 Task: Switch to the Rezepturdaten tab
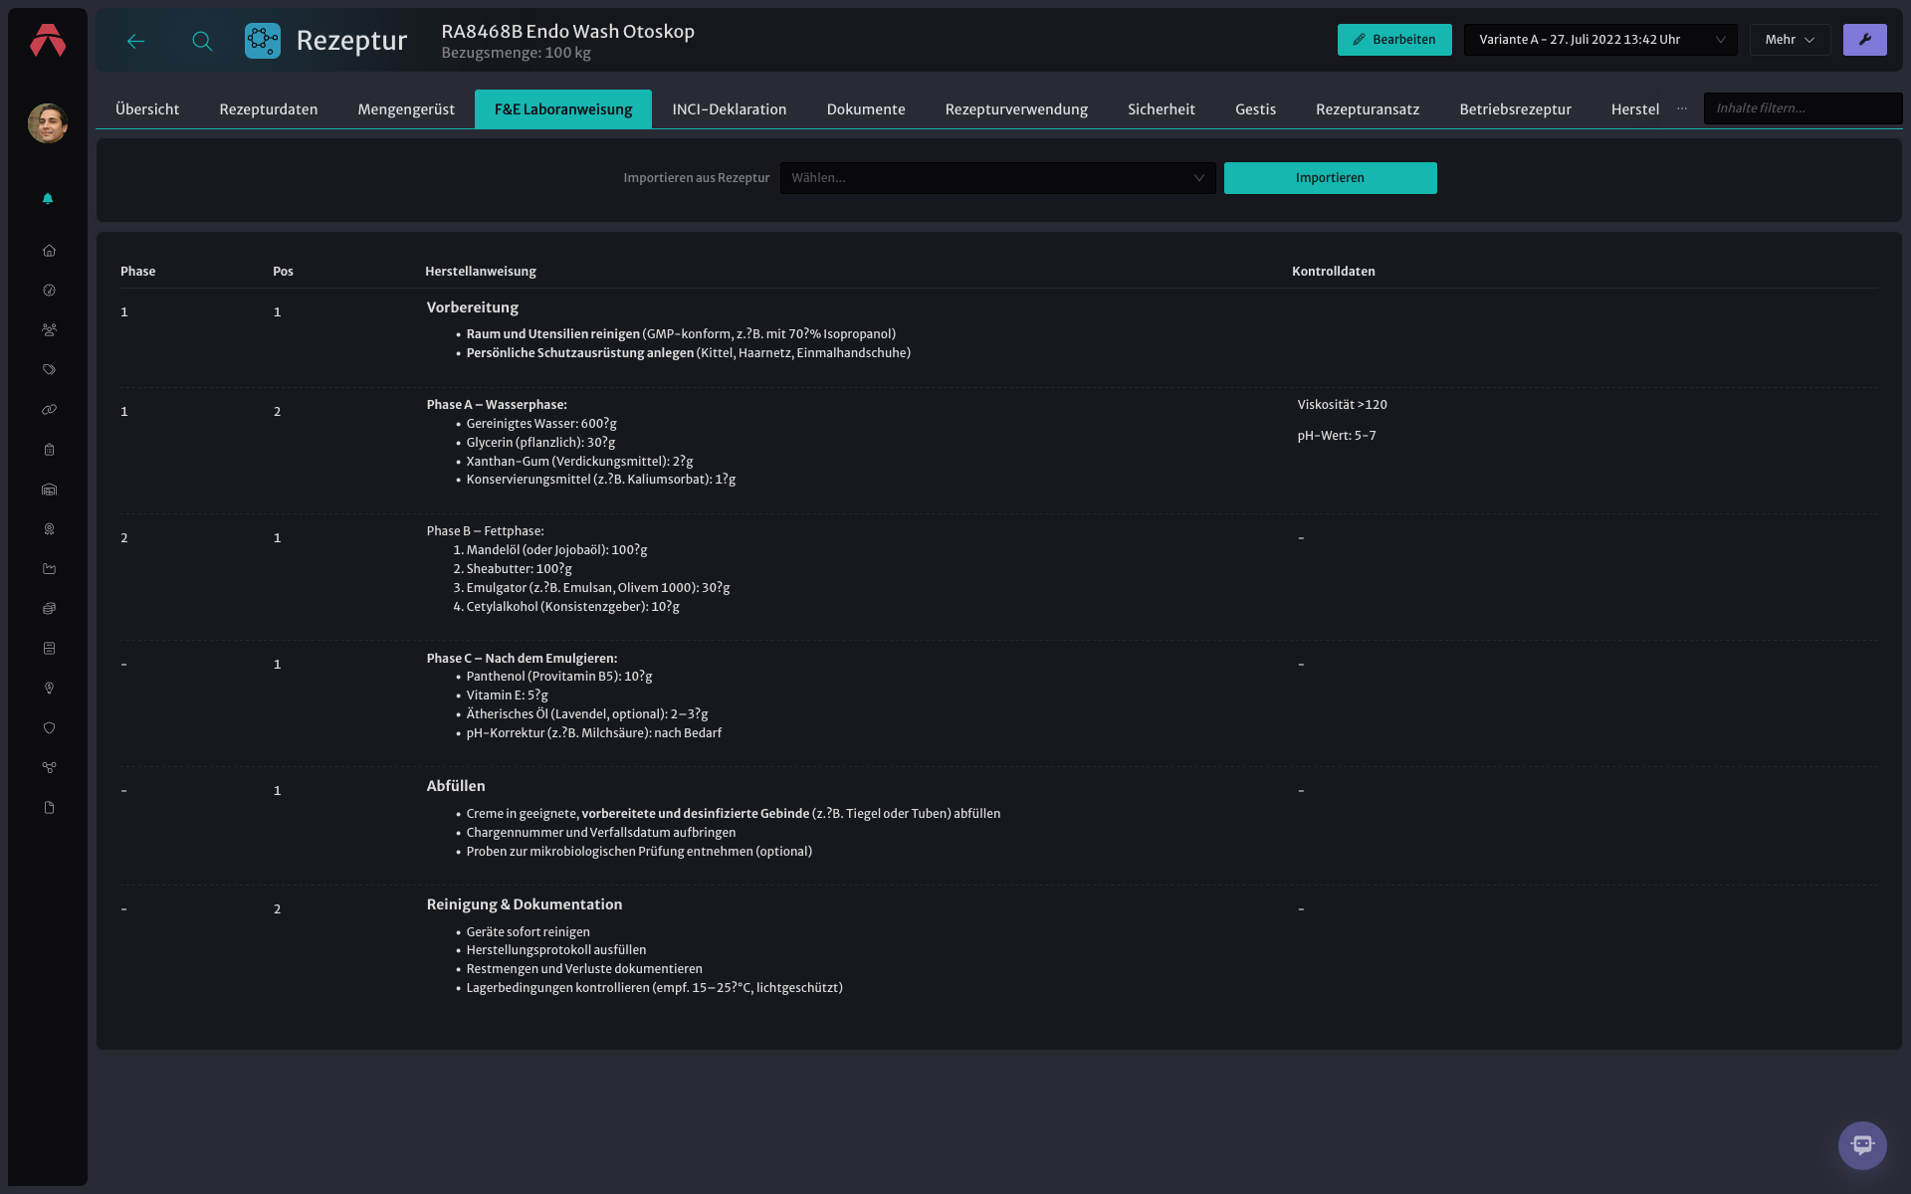(x=269, y=109)
